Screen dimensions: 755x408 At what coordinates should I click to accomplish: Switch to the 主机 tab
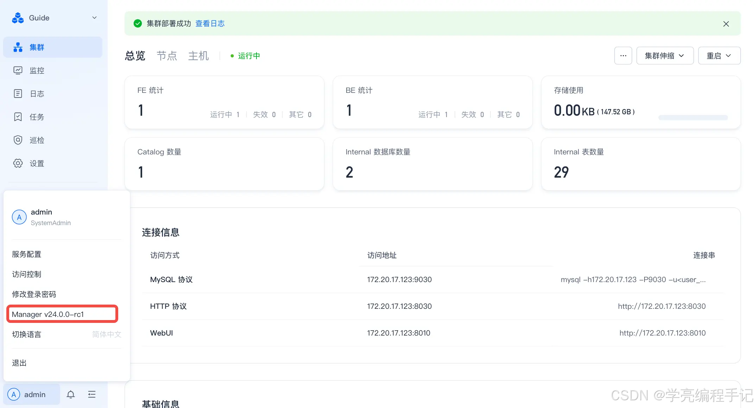198,56
